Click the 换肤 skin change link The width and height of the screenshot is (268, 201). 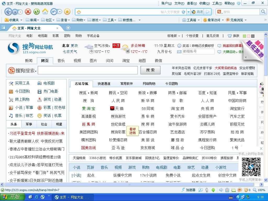[x=233, y=36]
